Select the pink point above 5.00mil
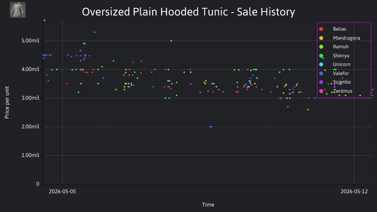377x212 pixels. point(95,32)
